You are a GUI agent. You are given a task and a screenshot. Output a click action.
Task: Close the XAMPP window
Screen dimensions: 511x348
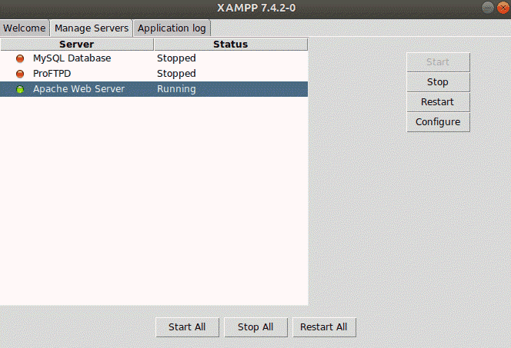(503, 8)
